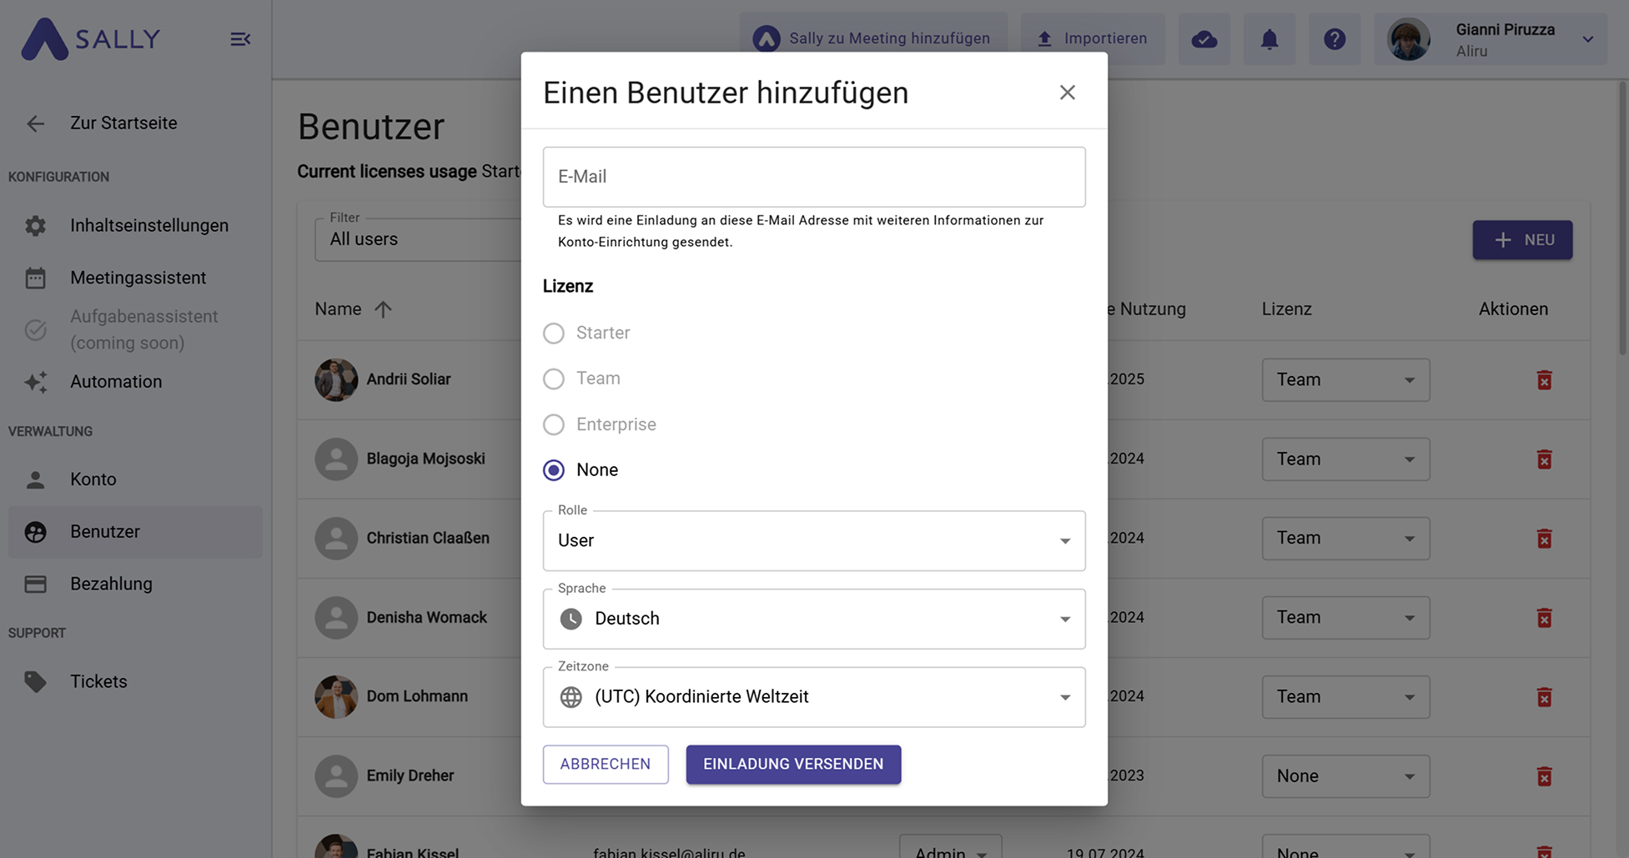Viewport: 1629px width, 858px height.
Task: Select the Team license radio button
Action: [x=554, y=379]
